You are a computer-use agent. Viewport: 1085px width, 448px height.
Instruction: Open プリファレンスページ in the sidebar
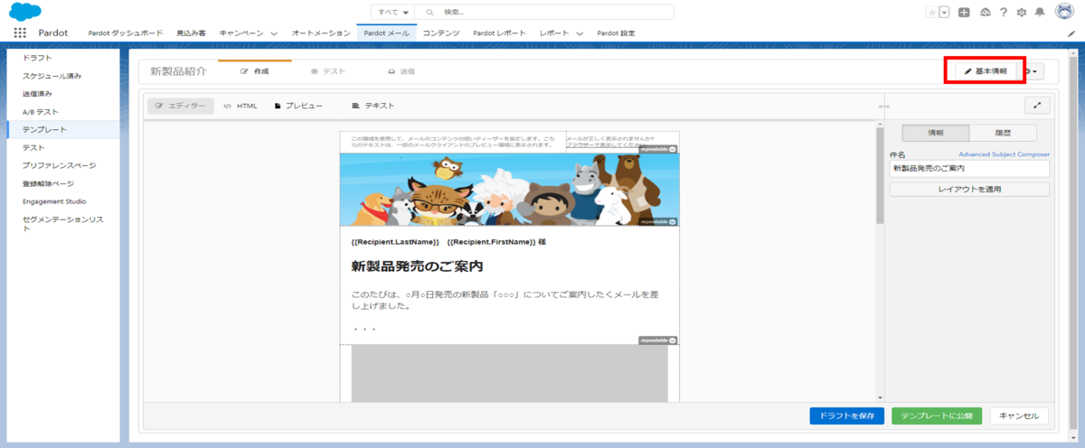(60, 165)
